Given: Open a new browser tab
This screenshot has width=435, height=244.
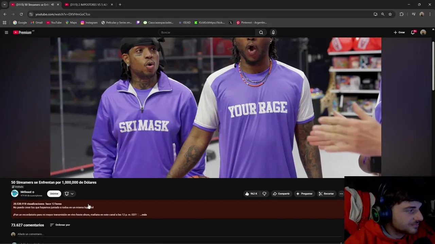Looking at the screenshot, I should click(120, 5).
